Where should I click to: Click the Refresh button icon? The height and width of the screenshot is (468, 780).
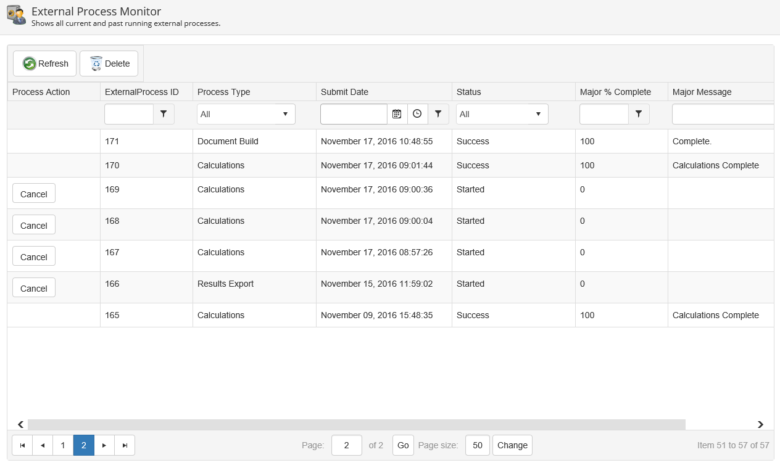[30, 64]
